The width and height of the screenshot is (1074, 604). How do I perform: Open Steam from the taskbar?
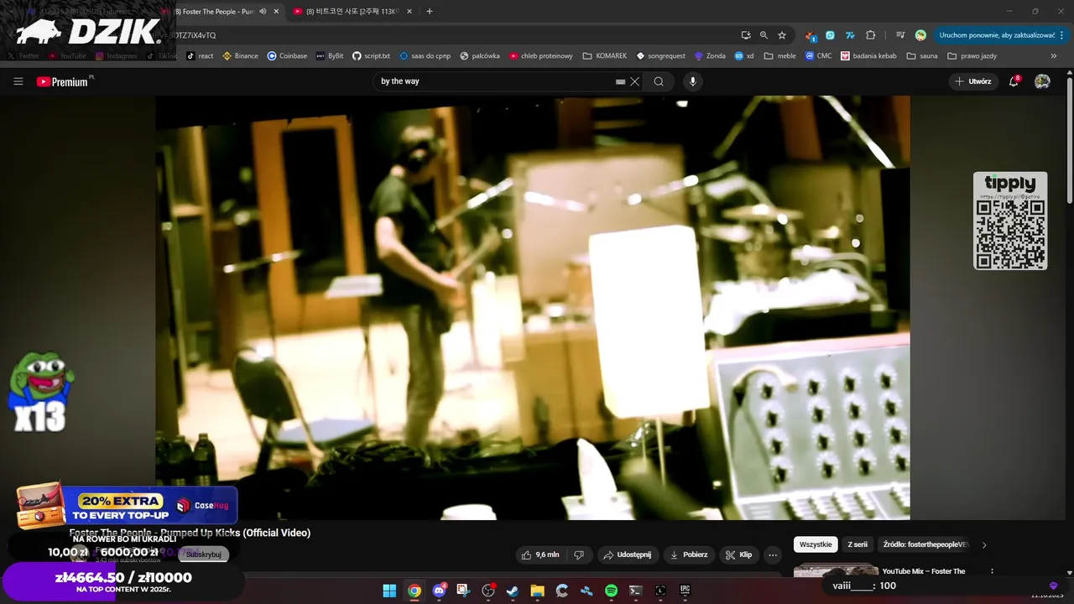513,591
